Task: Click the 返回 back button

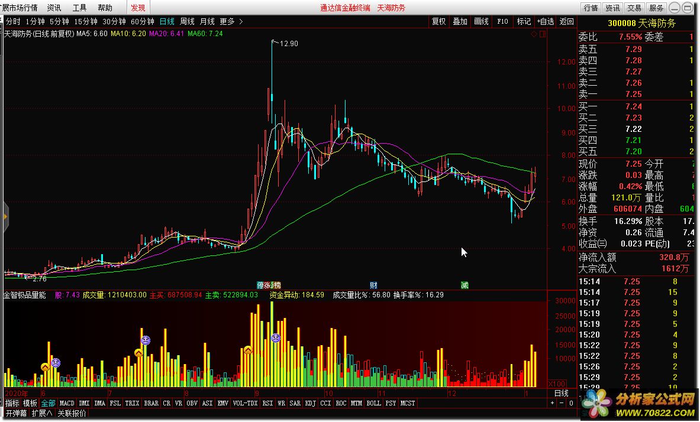Action: [x=566, y=21]
